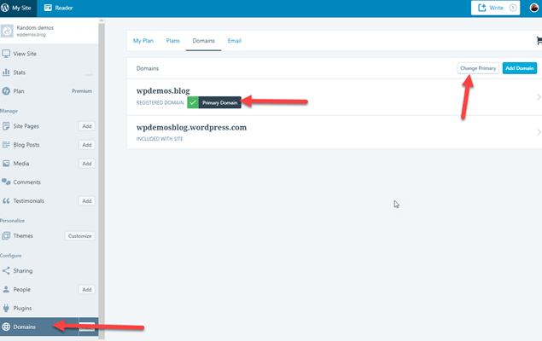This screenshot has height=341, width=542.
Task: Expand wpdemosblog.wordpress.com row chevron
Action: coord(539,132)
